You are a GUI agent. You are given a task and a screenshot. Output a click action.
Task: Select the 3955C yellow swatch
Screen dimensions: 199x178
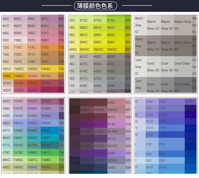click(x=98, y=49)
